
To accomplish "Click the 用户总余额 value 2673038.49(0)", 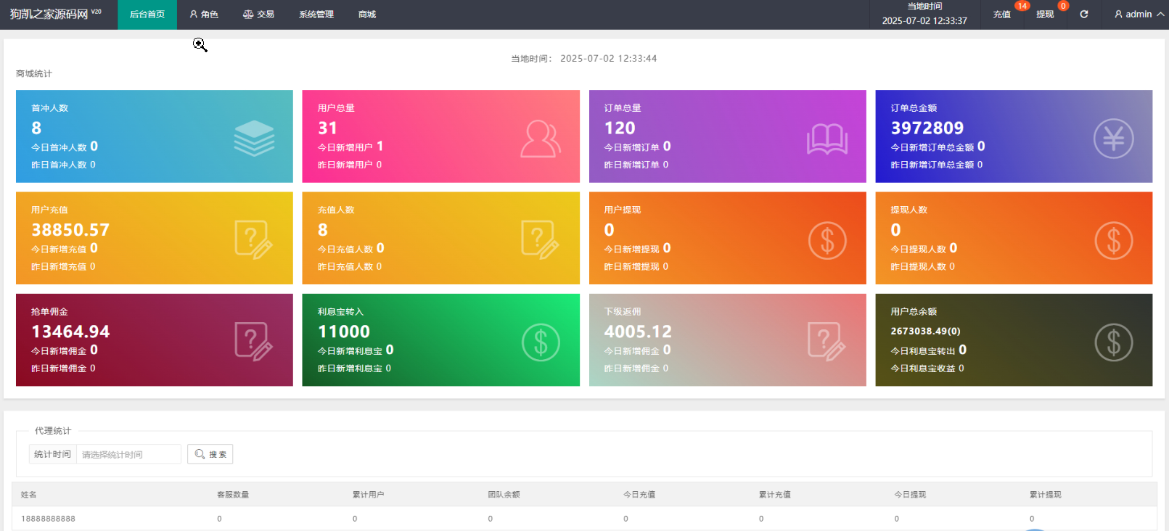I will click(x=926, y=331).
